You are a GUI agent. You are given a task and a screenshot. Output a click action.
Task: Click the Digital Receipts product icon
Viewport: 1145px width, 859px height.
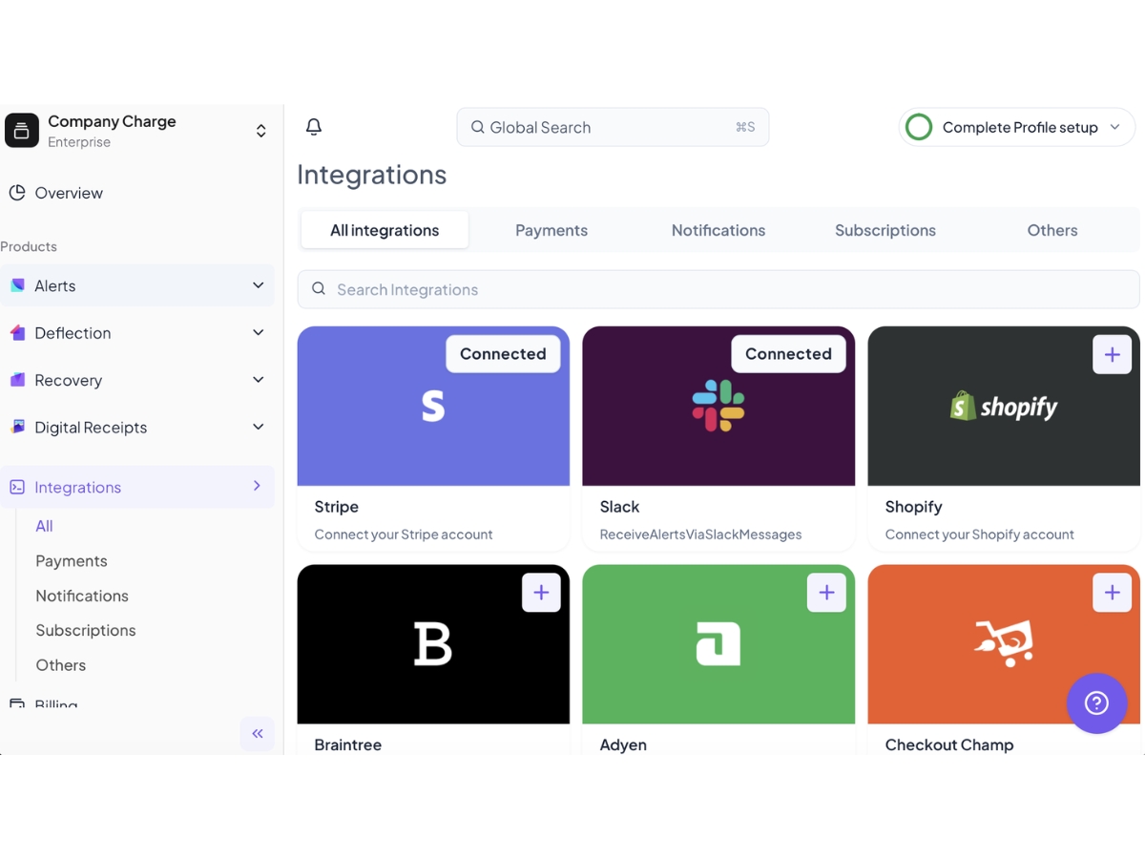click(x=17, y=427)
